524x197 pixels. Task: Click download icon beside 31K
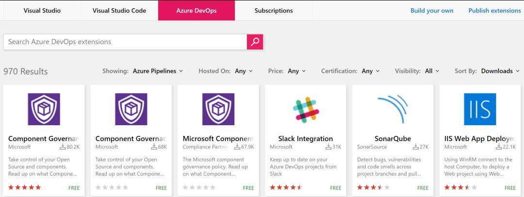pos(328,147)
